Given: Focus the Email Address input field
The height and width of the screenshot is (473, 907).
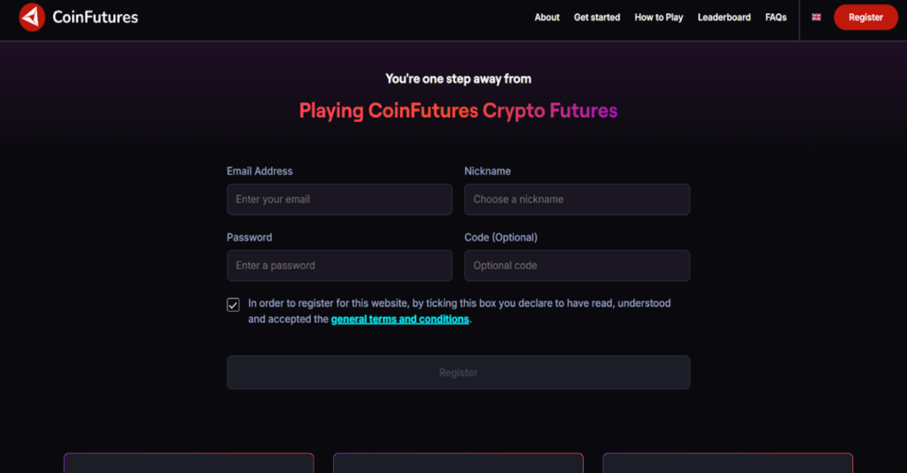Looking at the screenshot, I should click(339, 200).
